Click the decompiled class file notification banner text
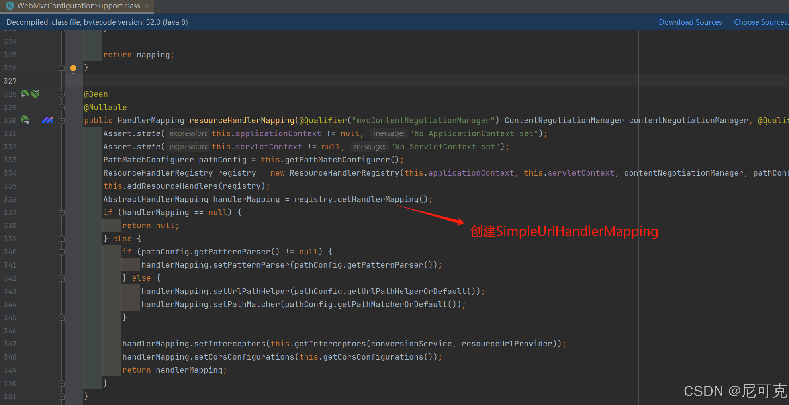789x405 pixels. tap(97, 22)
